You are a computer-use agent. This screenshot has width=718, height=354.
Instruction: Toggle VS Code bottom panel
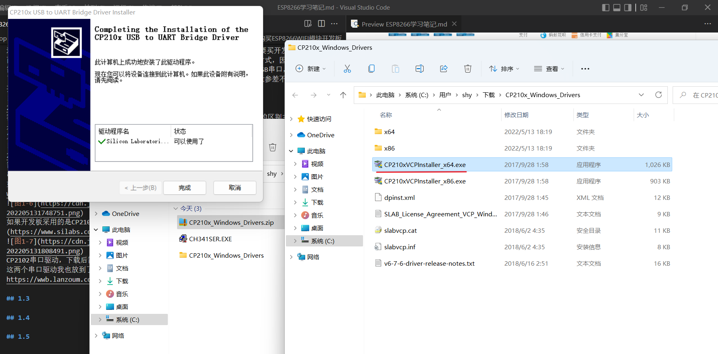coord(617,8)
